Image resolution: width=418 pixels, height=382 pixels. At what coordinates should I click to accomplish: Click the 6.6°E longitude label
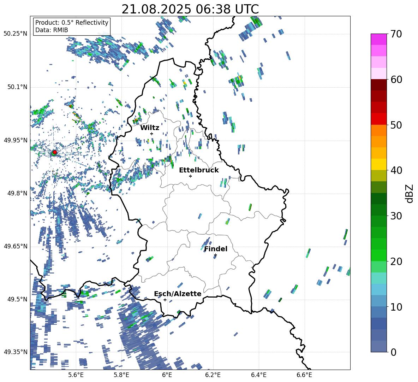point(304,375)
